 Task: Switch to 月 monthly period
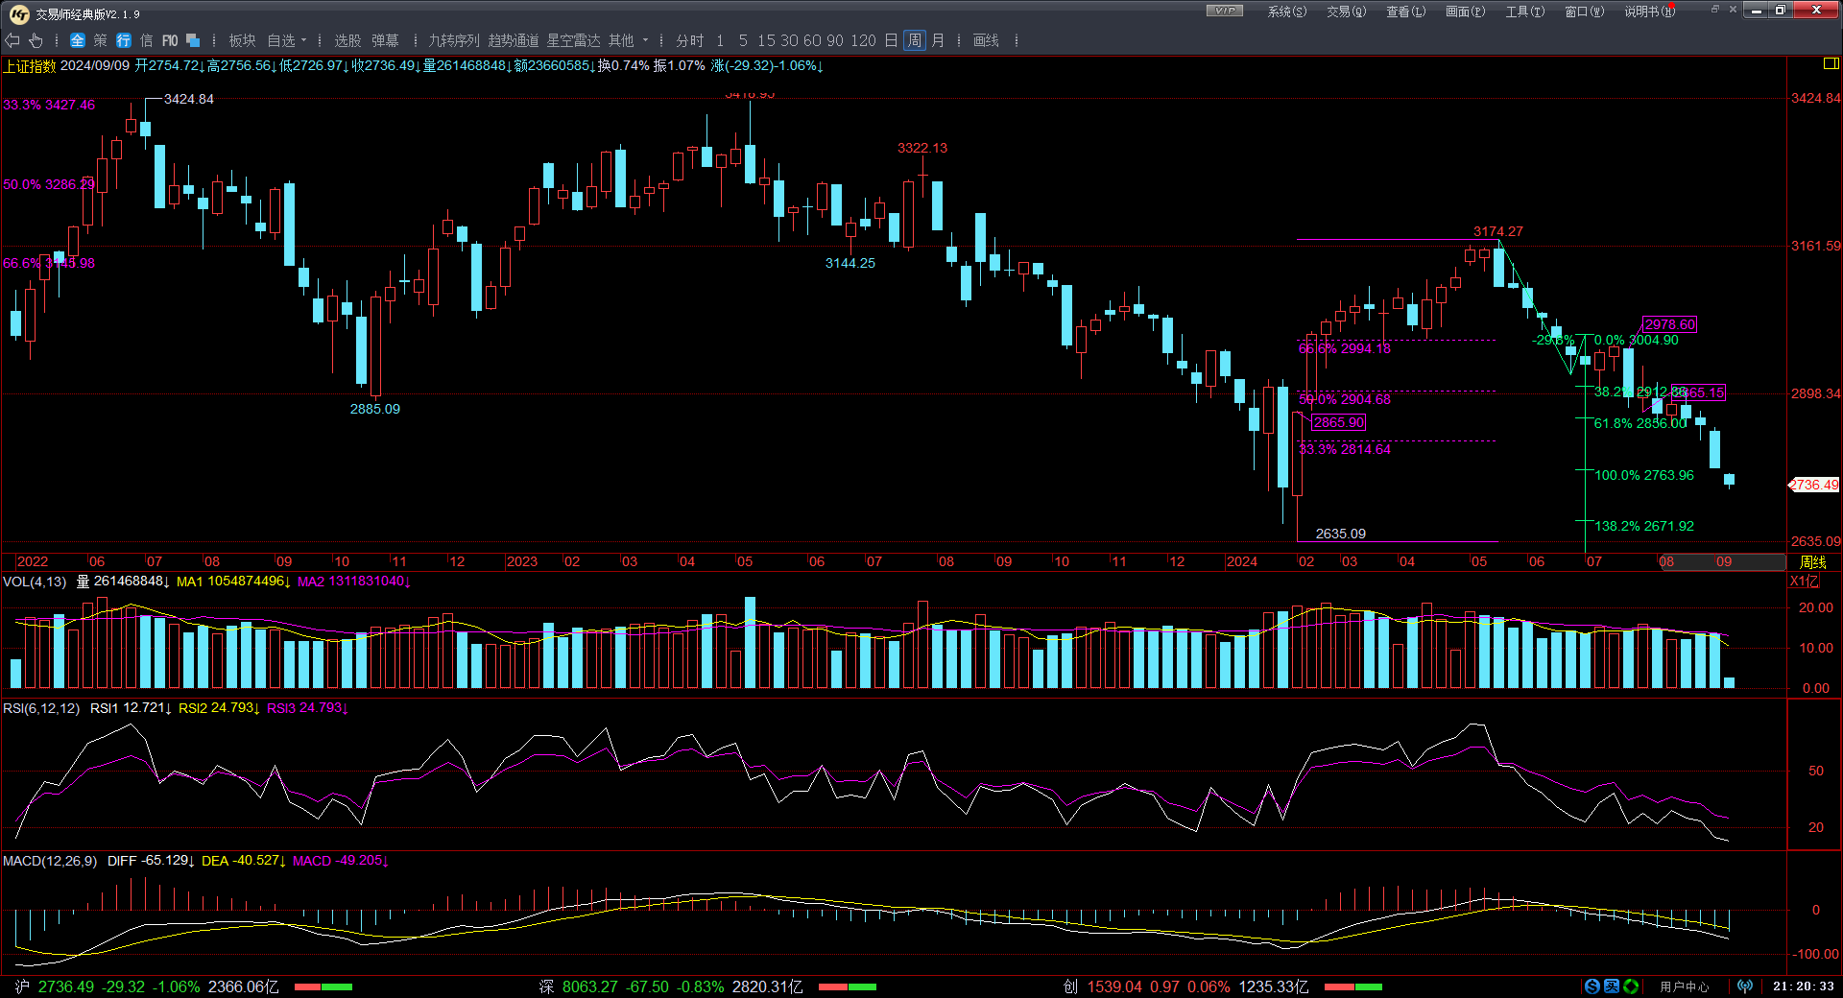coord(938,40)
